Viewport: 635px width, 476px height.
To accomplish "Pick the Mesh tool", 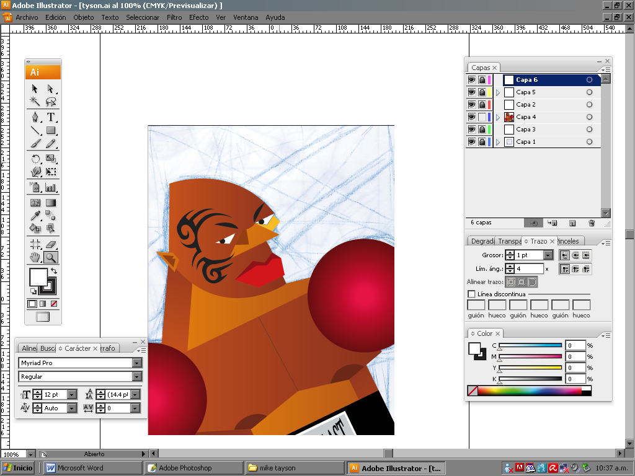I will (35, 203).
